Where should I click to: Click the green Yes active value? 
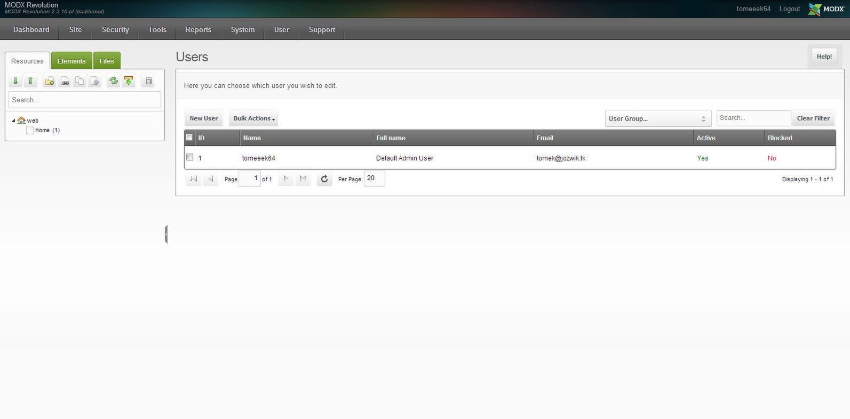coord(703,158)
